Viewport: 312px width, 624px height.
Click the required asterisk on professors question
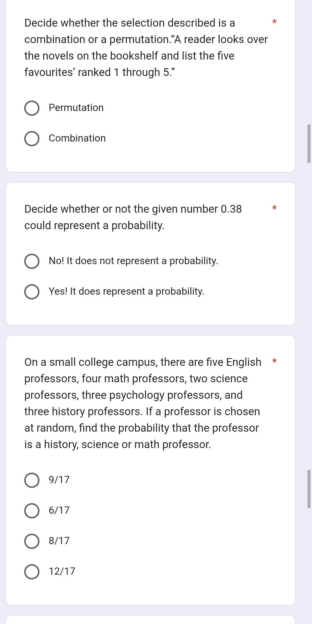pos(275,360)
